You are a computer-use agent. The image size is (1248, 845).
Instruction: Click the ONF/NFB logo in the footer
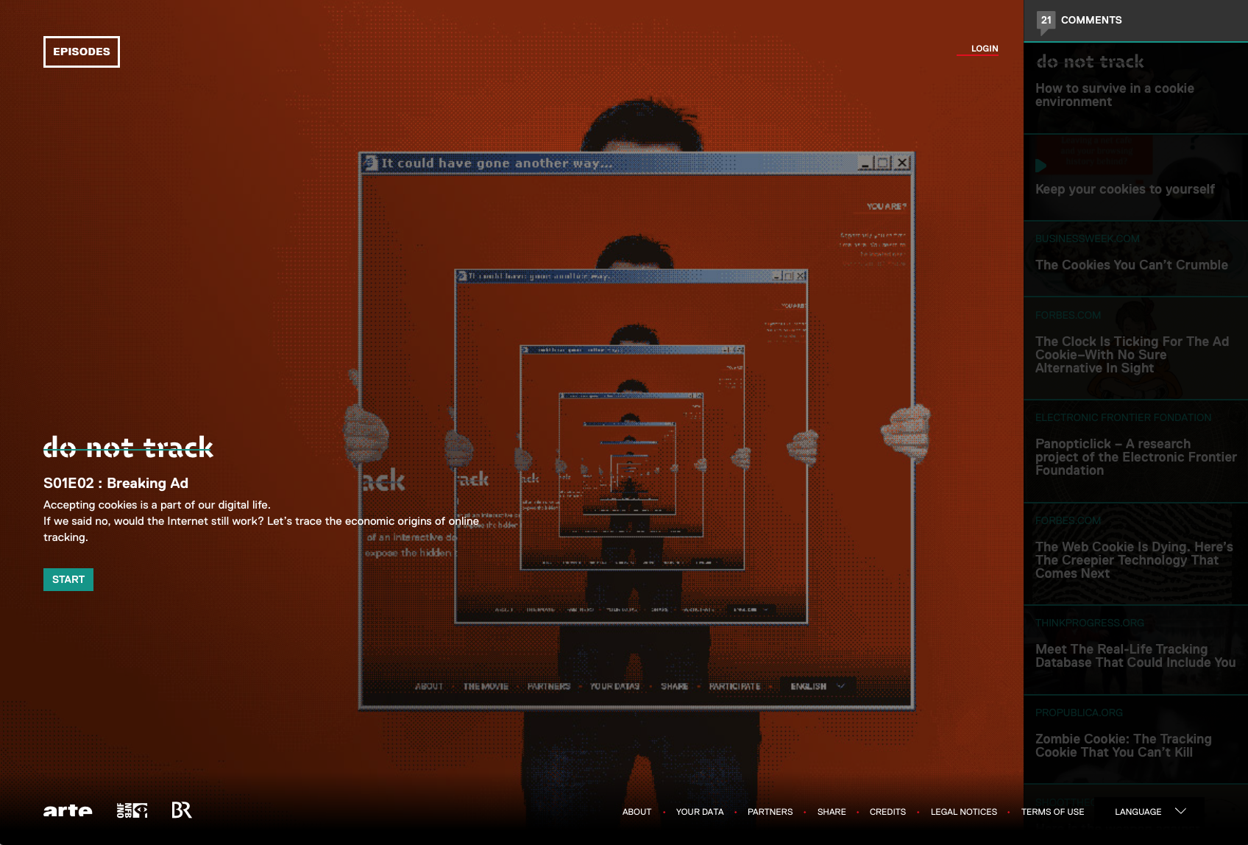click(132, 810)
